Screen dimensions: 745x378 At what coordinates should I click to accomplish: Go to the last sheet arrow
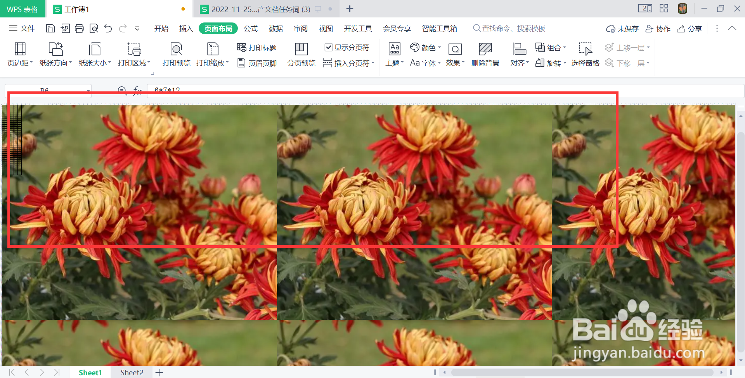point(57,372)
